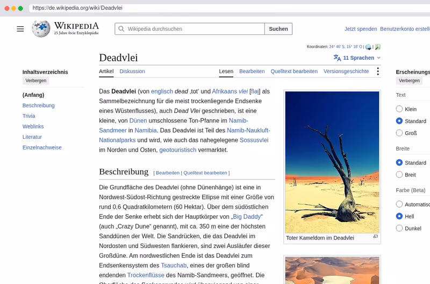Jump to Literatur in contents
The height and width of the screenshot is (284, 430).
click(x=32, y=137)
